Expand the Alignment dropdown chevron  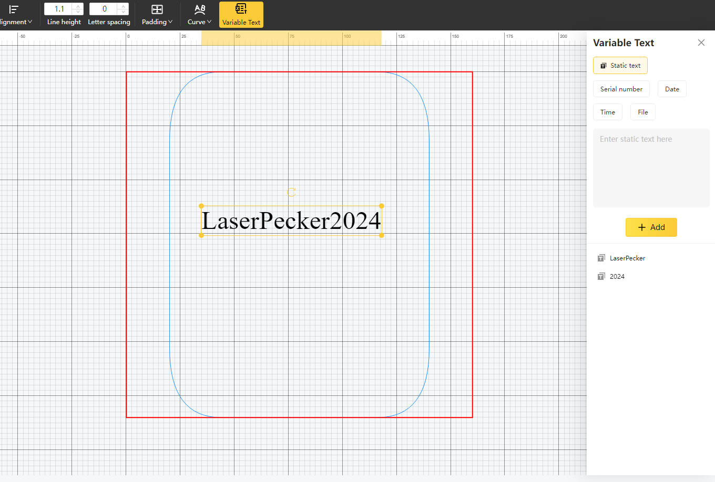(x=30, y=22)
